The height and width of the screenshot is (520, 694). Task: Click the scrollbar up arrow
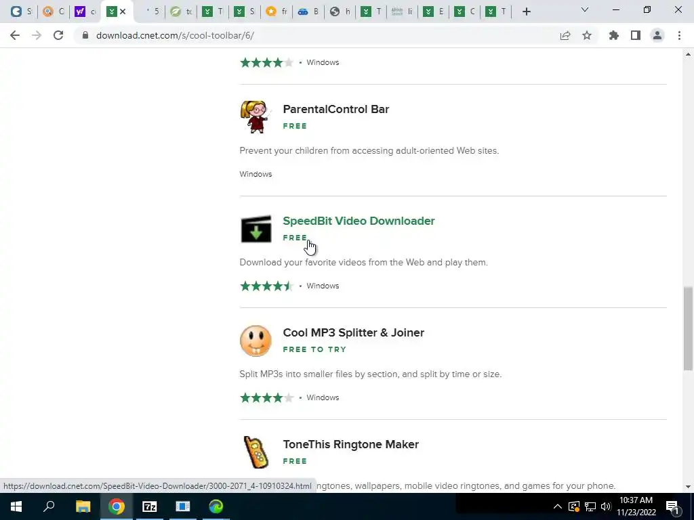pyautogui.click(x=688, y=54)
